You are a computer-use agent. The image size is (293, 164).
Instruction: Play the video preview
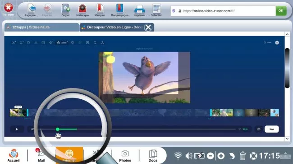click(x=17, y=129)
